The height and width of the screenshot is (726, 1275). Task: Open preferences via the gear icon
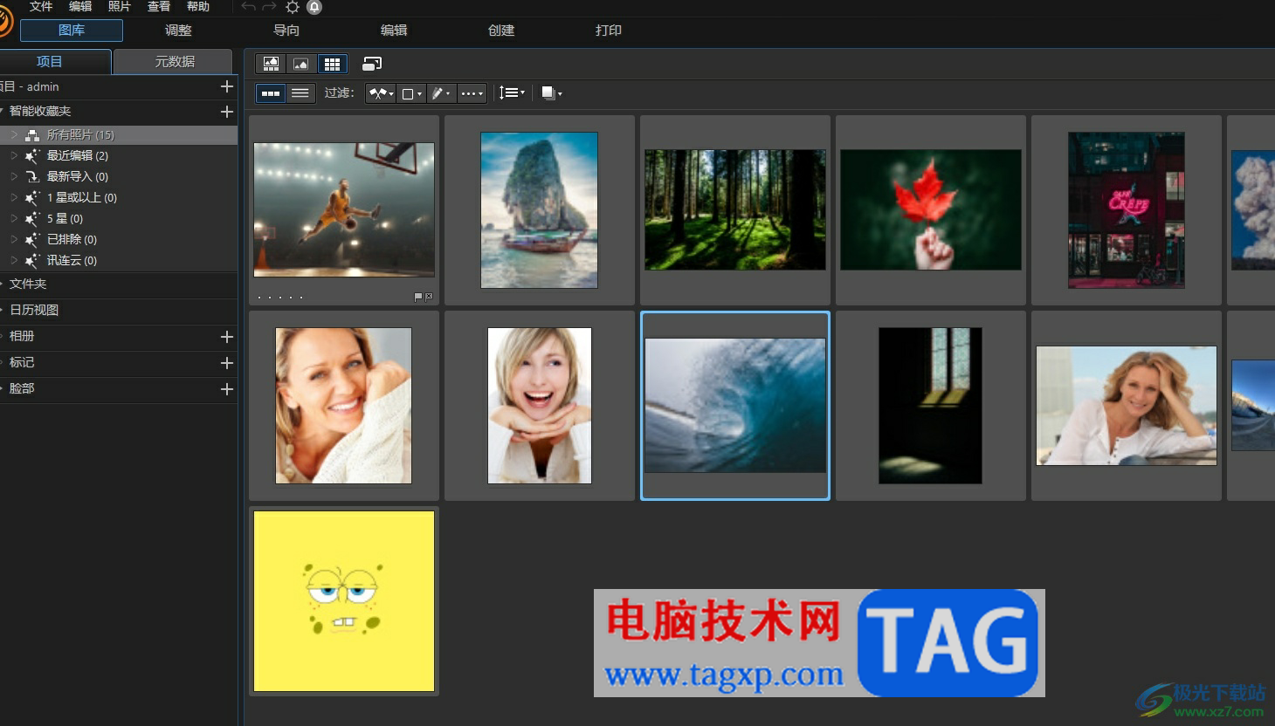tap(293, 7)
